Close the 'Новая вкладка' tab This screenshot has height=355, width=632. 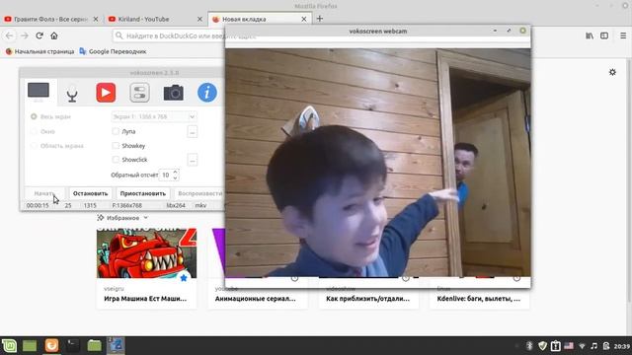click(x=304, y=19)
